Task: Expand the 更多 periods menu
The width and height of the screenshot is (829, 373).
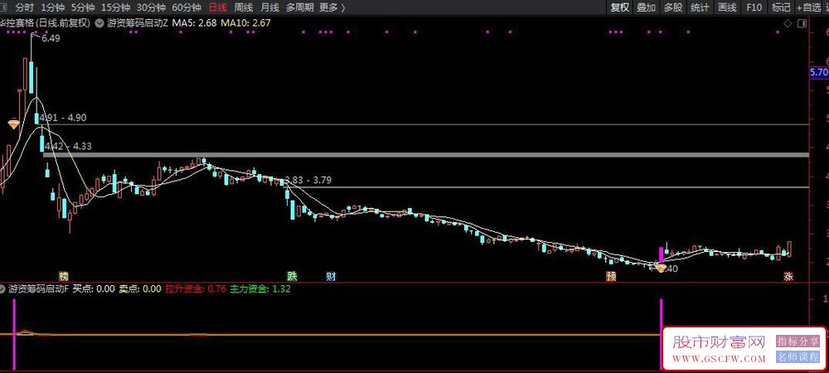Action: [332, 7]
